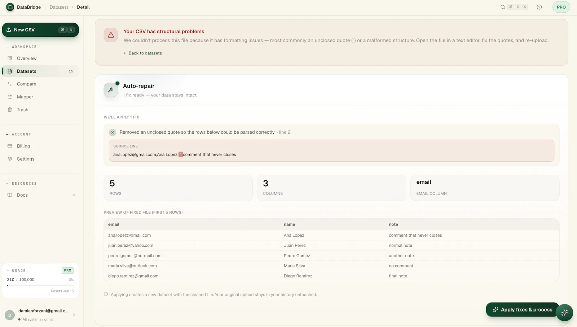Click the Billing card icon
Viewport: 577px width, 327px height.
(x=10, y=146)
